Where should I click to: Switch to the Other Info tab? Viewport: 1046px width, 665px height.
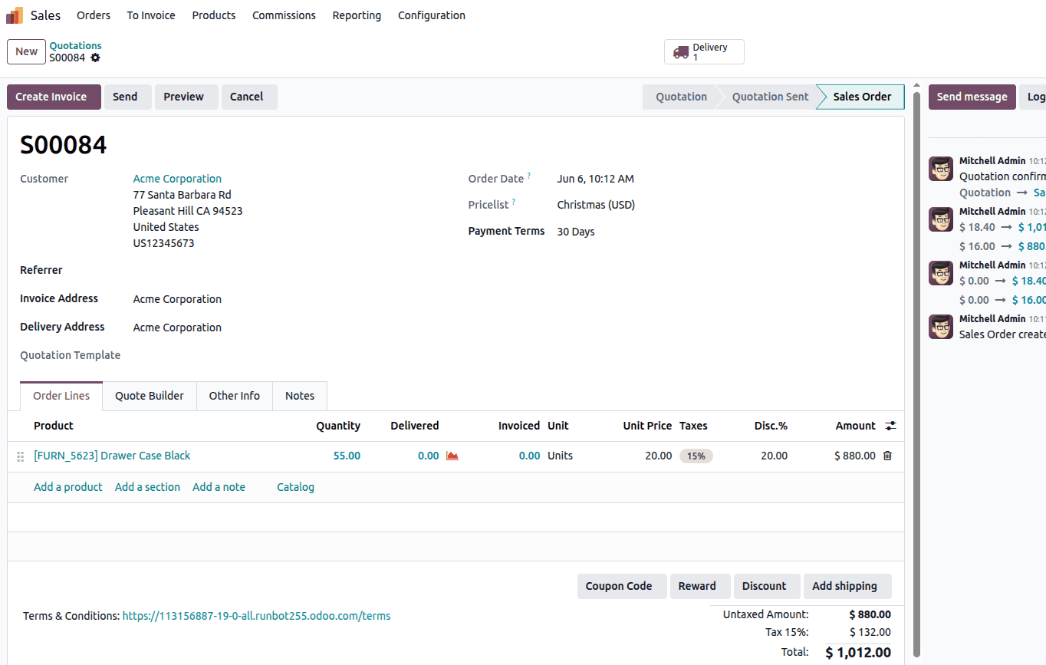click(x=235, y=396)
